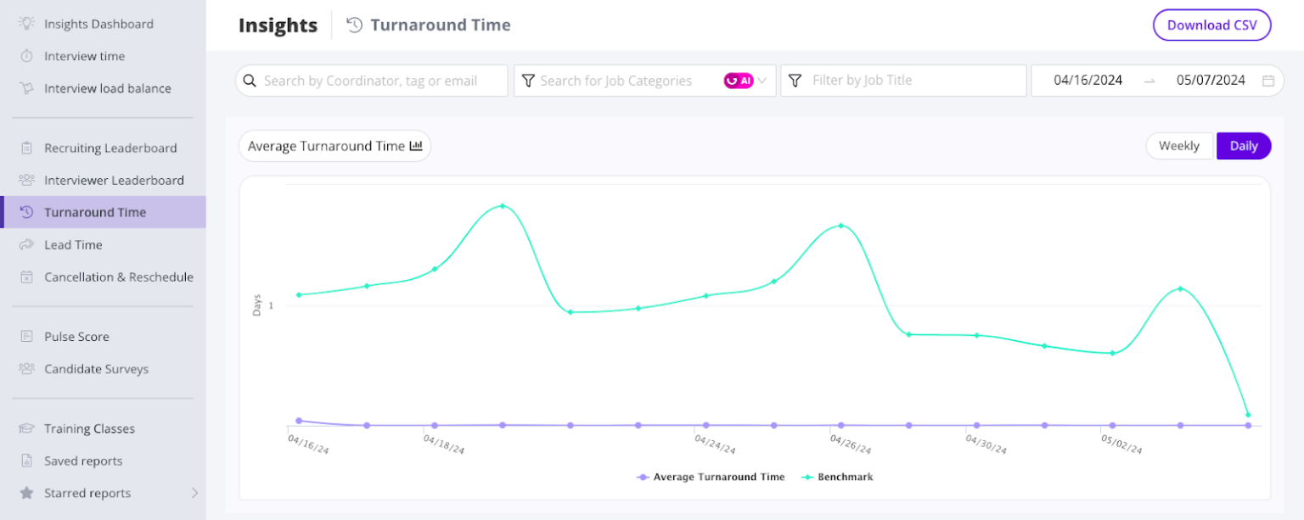Select the Interviewer Leaderboard icon
Image resolution: width=1304 pixels, height=520 pixels.
(x=26, y=180)
